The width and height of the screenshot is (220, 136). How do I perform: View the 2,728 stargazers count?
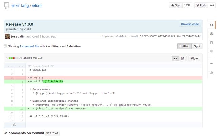(x=187, y=5)
